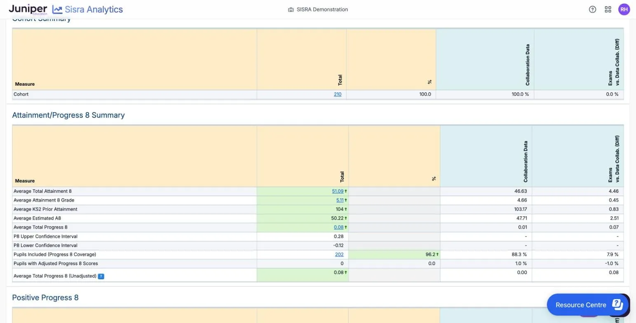Click the SISRA Demonstration school icon
The image size is (636, 323).
click(291, 9)
